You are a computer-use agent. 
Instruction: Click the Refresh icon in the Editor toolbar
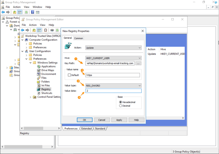57,30
